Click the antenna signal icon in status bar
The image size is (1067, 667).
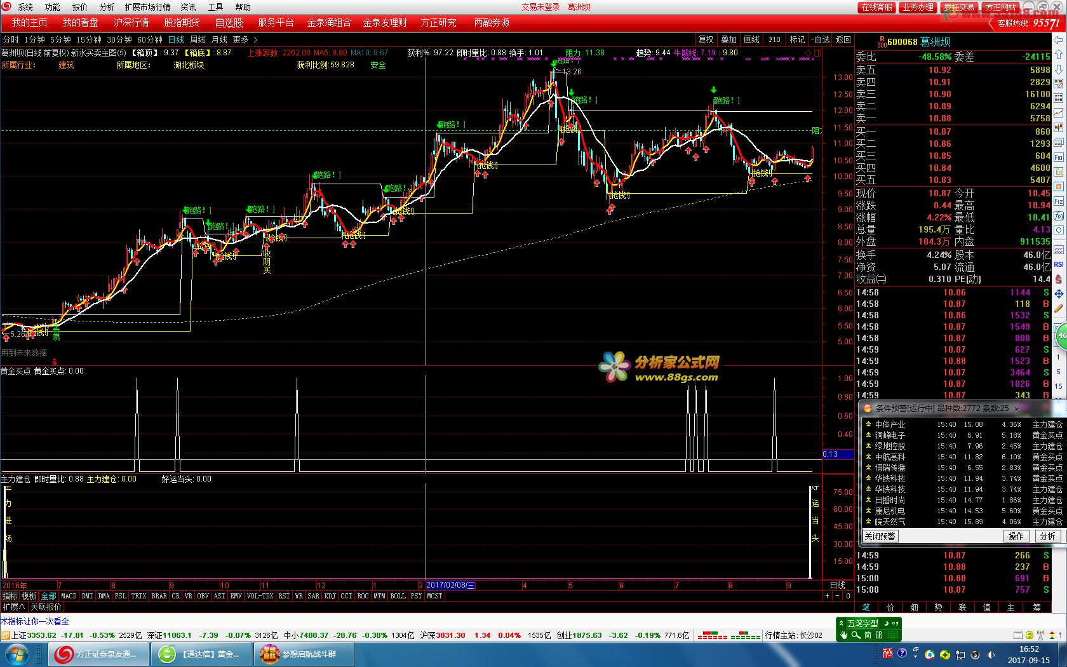pyautogui.click(x=1040, y=635)
